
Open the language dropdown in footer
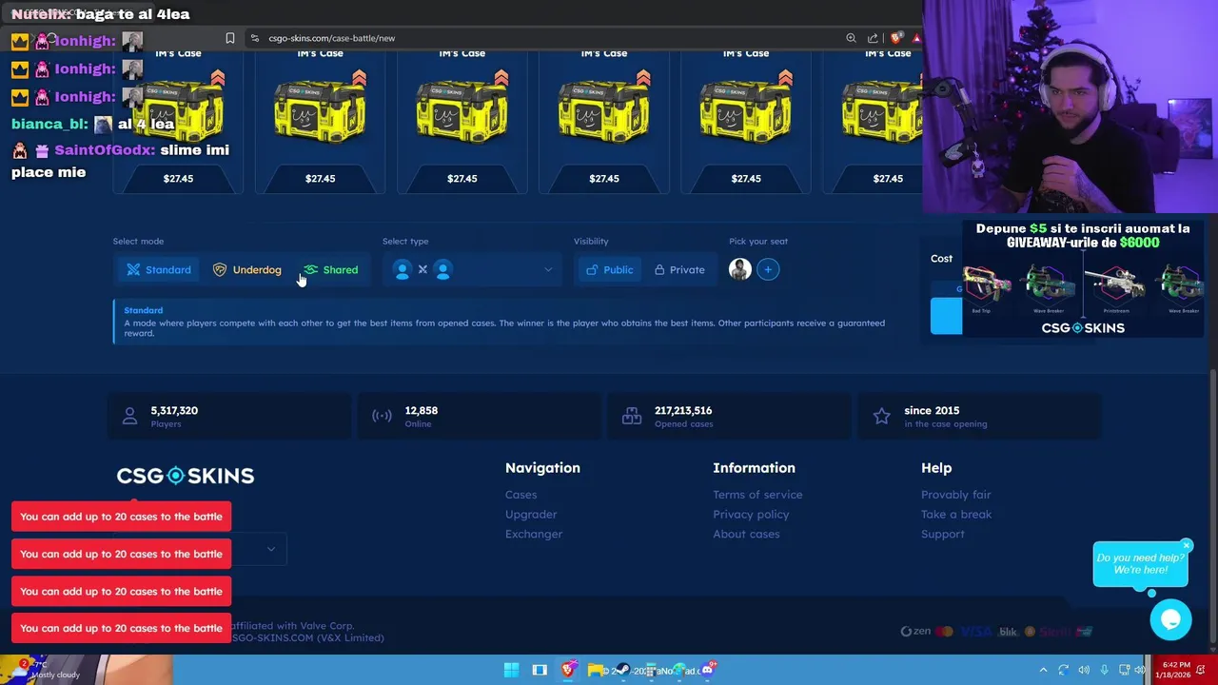tap(259, 549)
